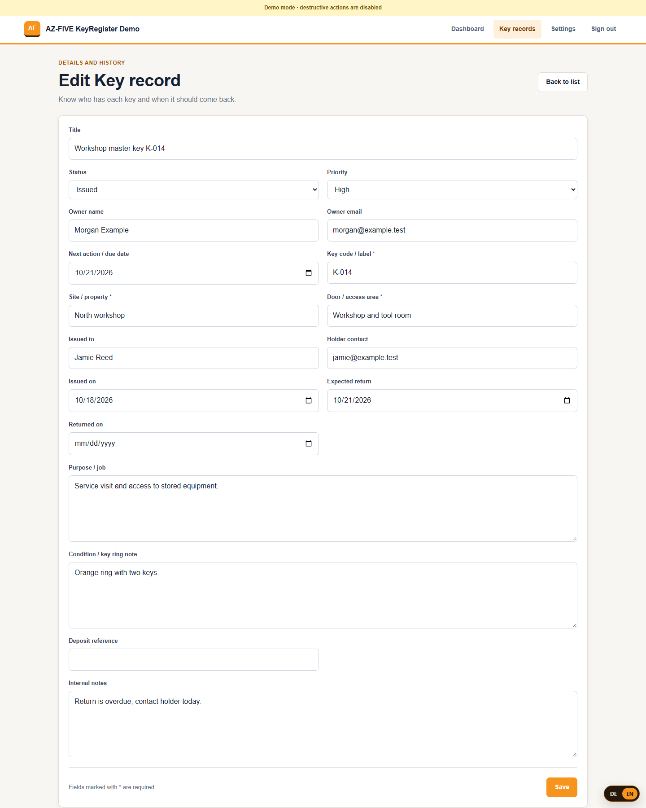Open the Settings page
The width and height of the screenshot is (646, 808).
563,29
